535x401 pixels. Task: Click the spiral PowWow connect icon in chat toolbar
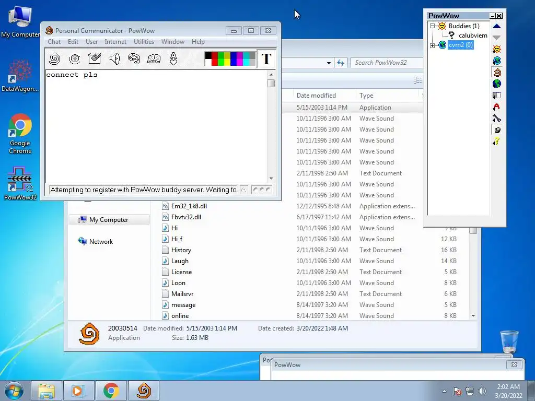pyautogui.click(x=54, y=58)
